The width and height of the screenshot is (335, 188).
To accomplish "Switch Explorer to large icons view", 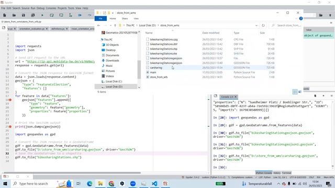I will tap(300, 92).
